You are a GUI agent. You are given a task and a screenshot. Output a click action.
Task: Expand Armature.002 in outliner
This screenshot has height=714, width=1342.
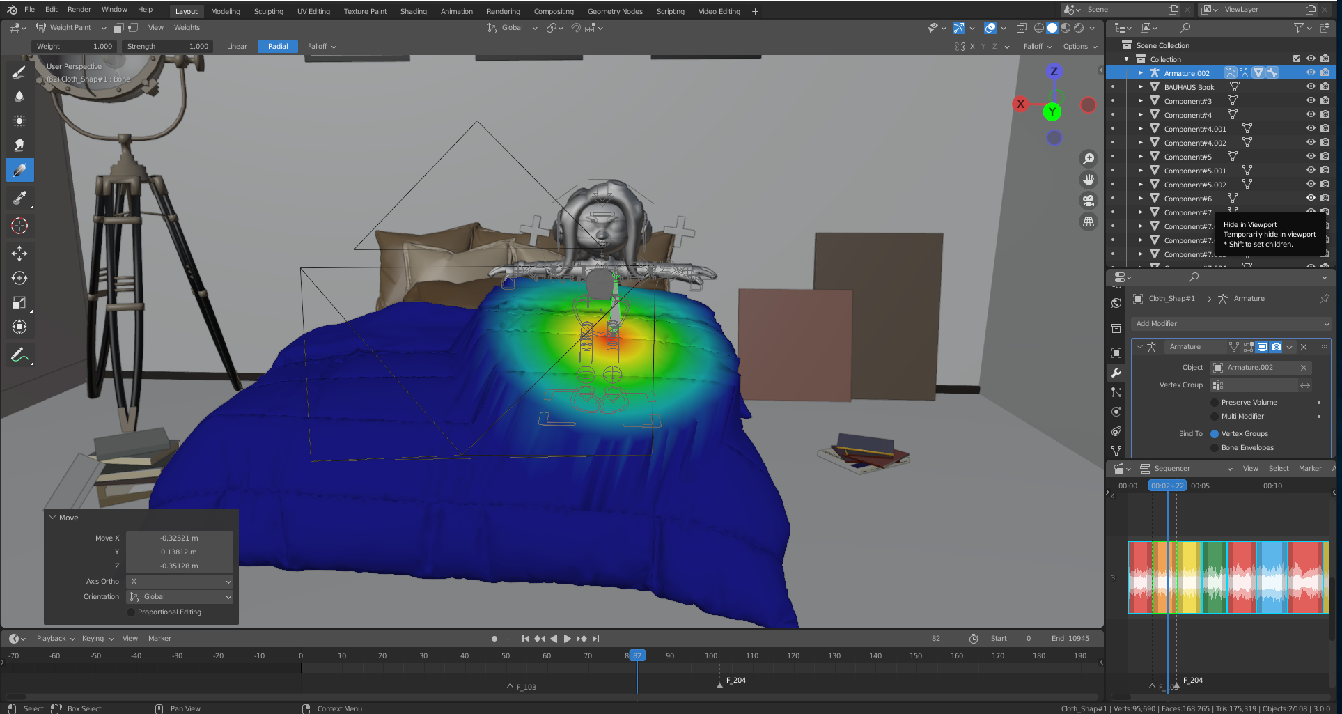point(1140,72)
